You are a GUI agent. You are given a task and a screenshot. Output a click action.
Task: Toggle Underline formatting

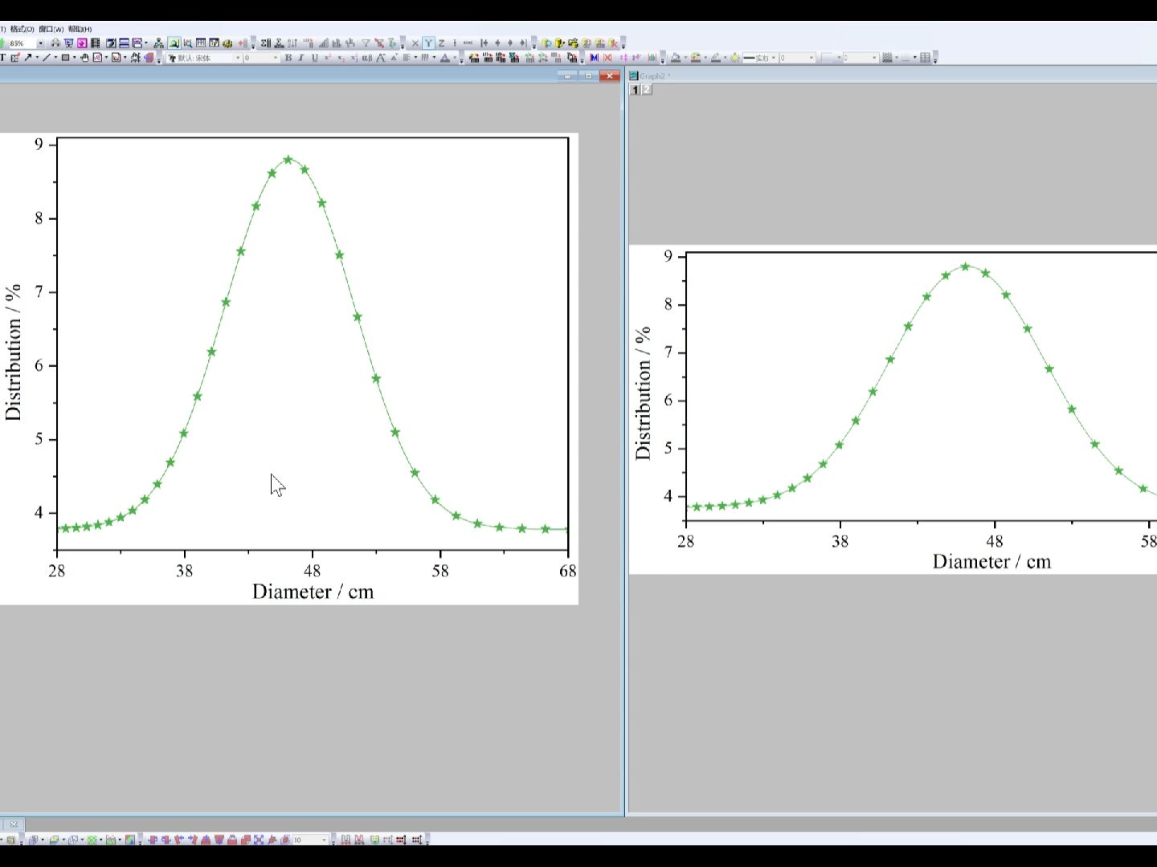pos(315,58)
